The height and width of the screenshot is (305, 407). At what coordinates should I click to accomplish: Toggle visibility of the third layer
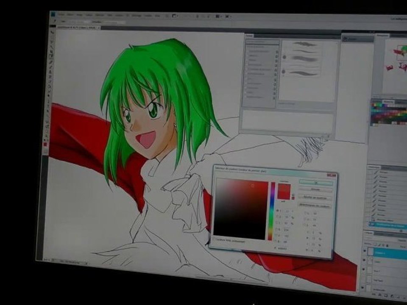point(364,270)
